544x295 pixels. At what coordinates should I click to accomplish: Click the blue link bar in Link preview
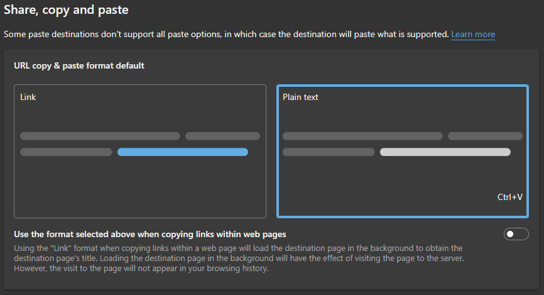click(x=182, y=152)
